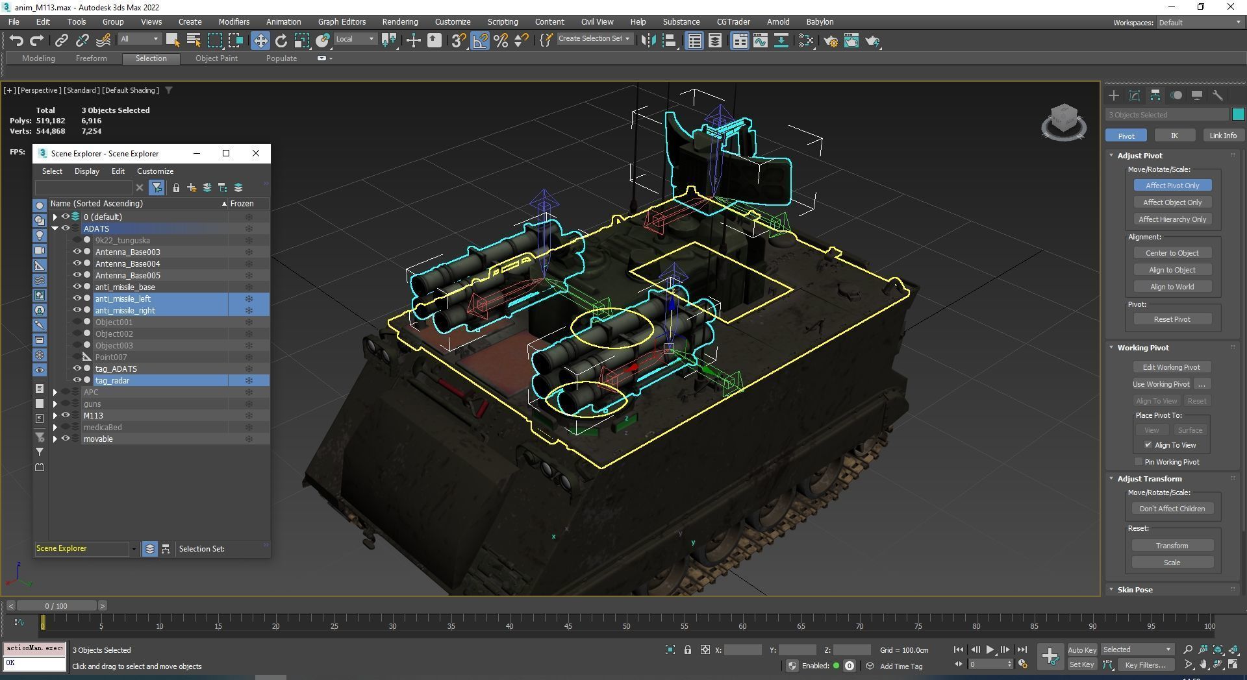Hide the tag_radar object via its eye icon
The width and height of the screenshot is (1247, 680).
[77, 380]
